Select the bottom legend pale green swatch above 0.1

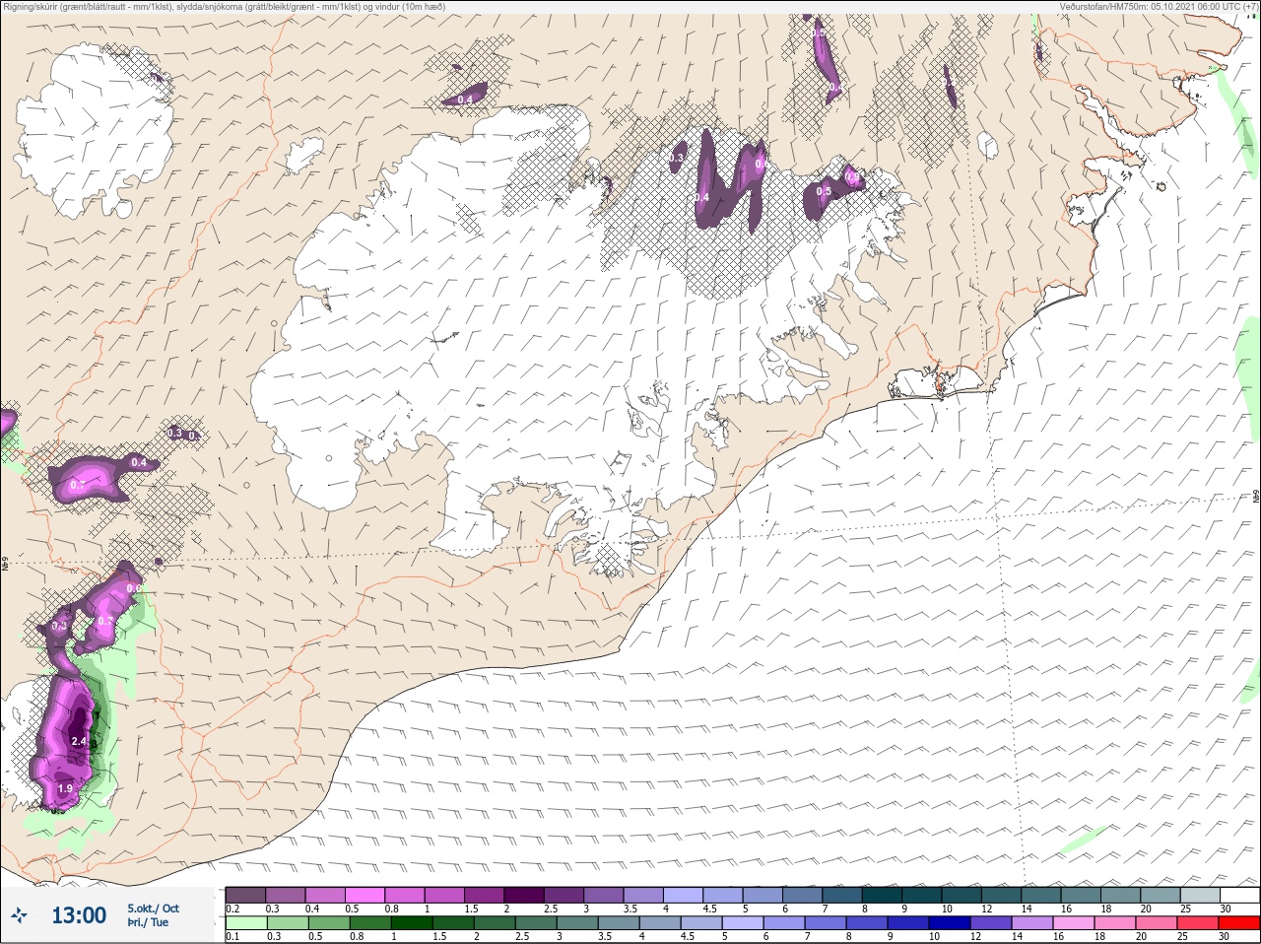245,923
